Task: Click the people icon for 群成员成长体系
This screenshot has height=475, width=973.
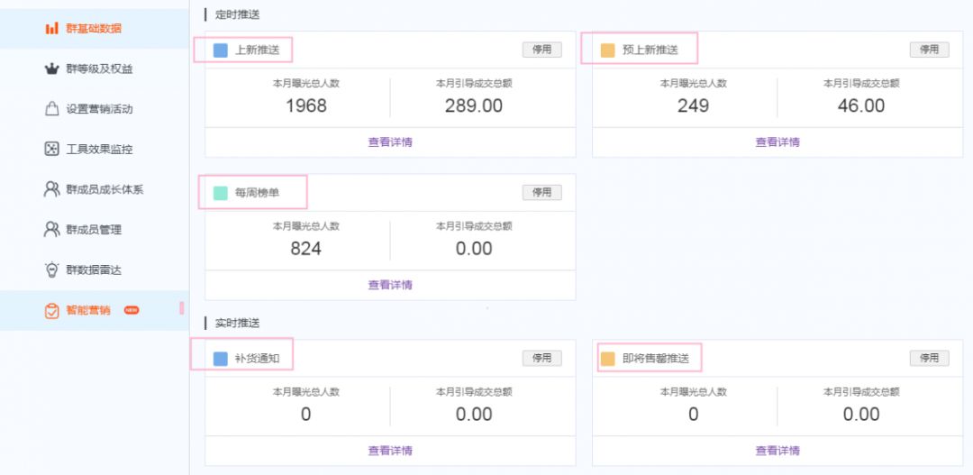Action: pos(51,189)
